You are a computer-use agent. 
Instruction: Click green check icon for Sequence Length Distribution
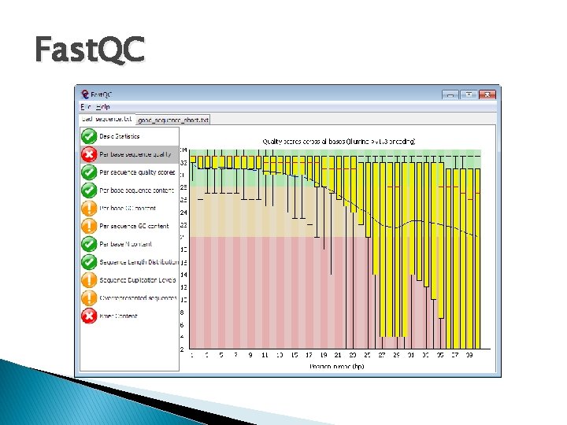pos(88,262)
